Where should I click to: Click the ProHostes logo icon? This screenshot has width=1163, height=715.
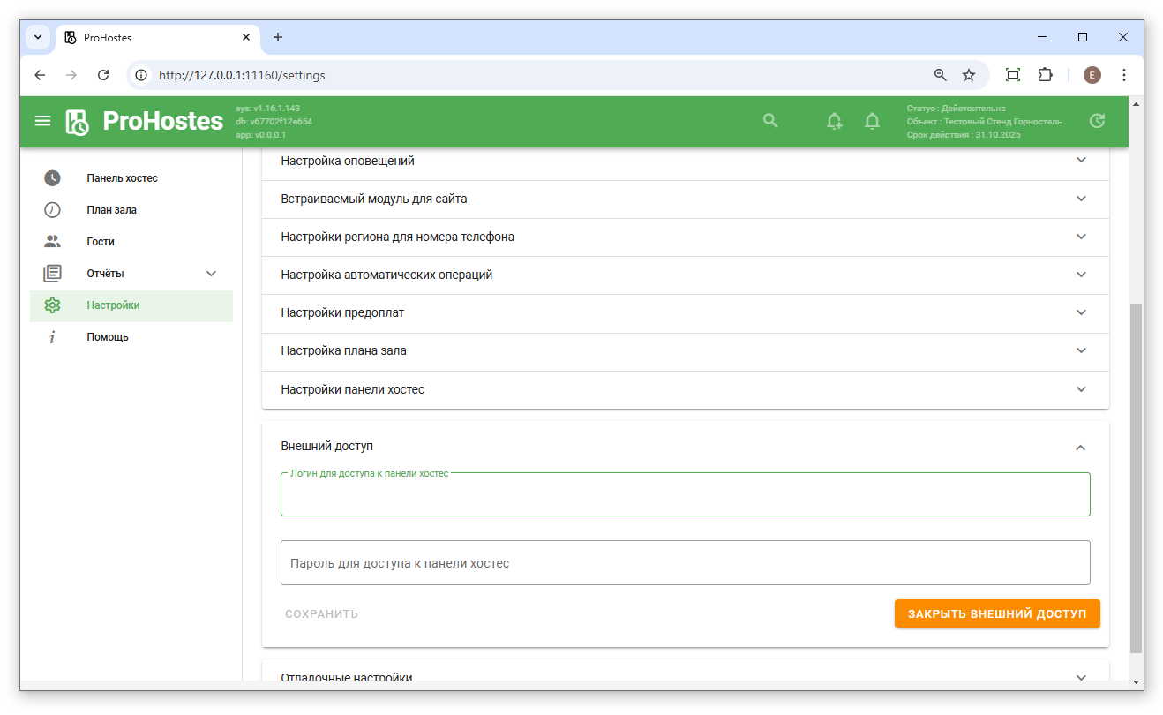tap(78, 122)
